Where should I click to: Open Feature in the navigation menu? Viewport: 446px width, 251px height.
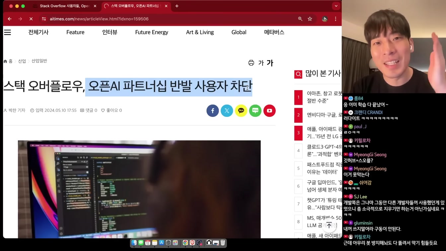75,32
